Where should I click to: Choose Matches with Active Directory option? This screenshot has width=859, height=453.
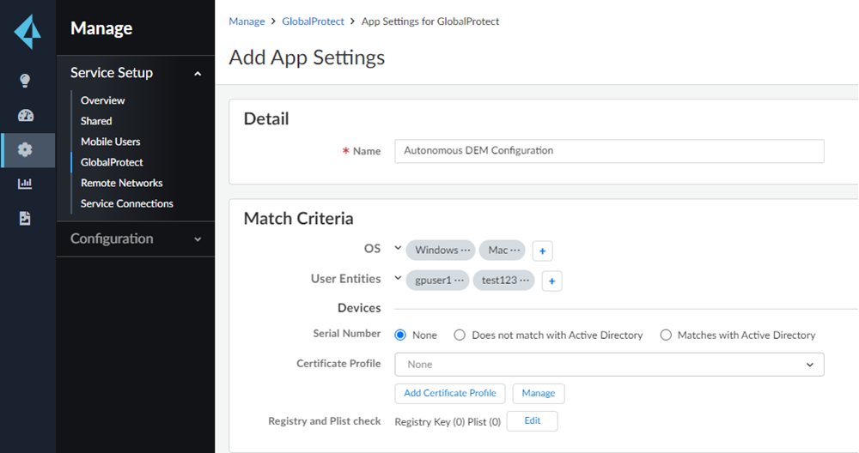click(x=666, y=335)
